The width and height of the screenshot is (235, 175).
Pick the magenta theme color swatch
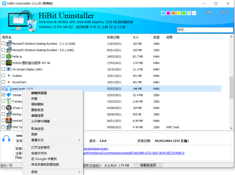pyautogui.click(x=168, y=13)
